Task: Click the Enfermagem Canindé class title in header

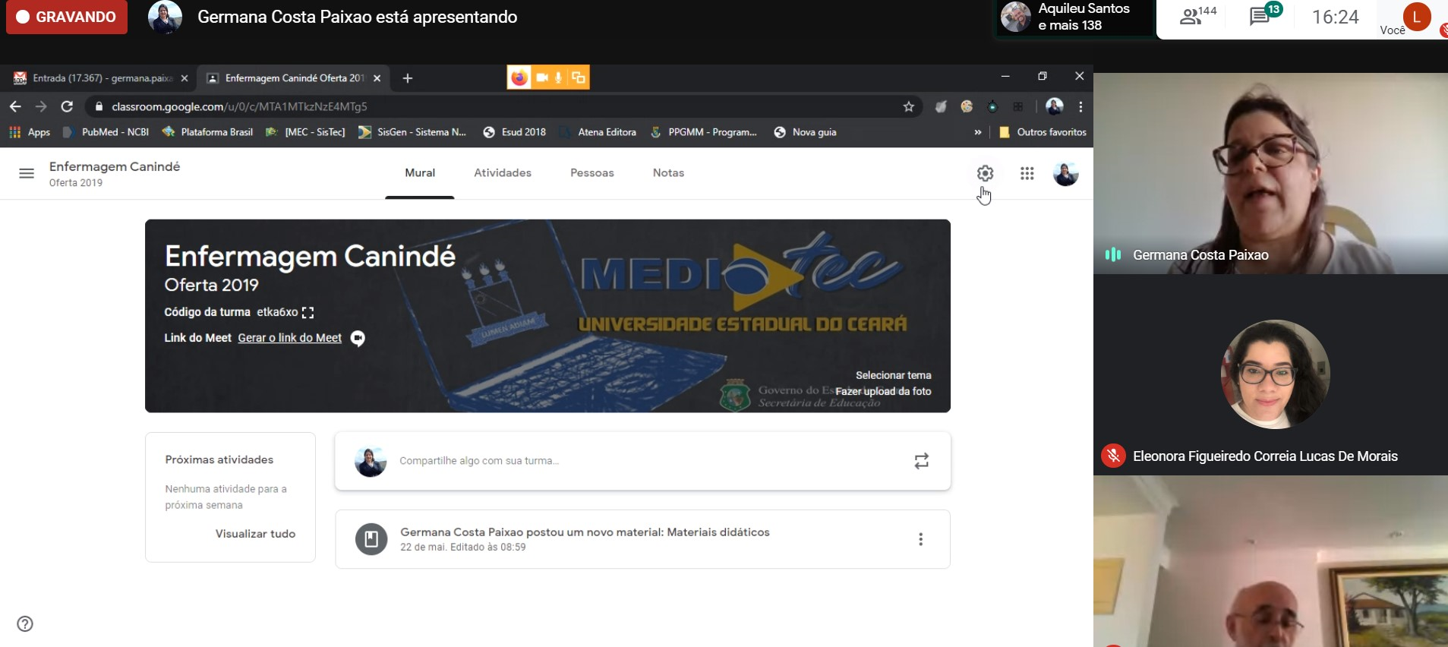Action: coord(115,166)
